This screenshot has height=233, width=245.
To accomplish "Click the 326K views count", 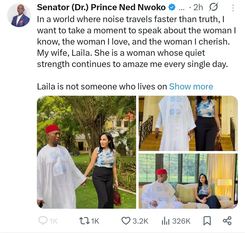I will click(181, 221).
